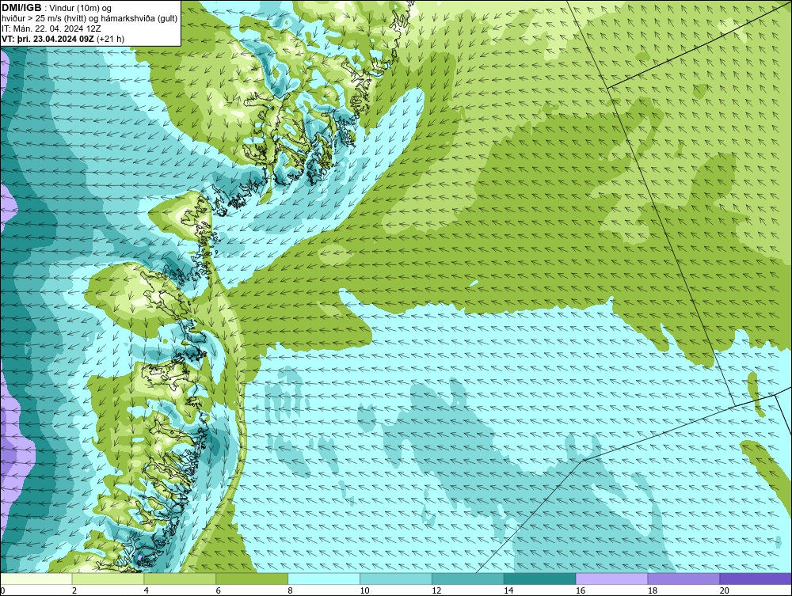The image size is (792, 596).
Task: Click the 2–4 m/s light green swatch
Action: [108, 579]
